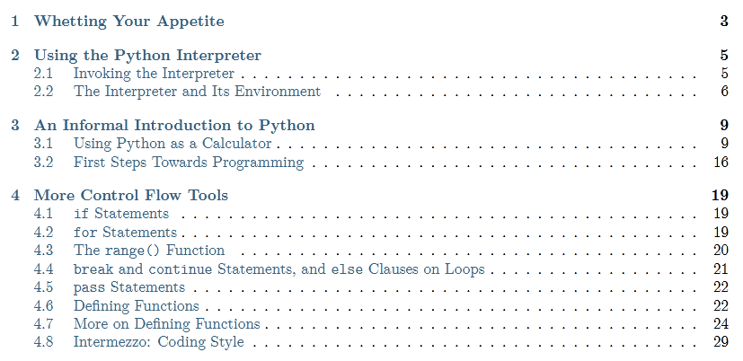
Task: Open break and continue Statements section
Action: (x=279, y=269)
